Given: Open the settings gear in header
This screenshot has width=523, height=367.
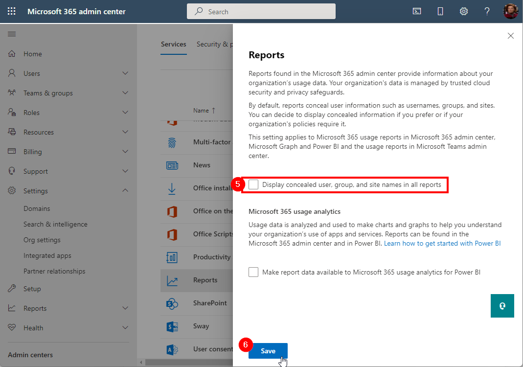Looking at the screenshot, I should 464,11.
